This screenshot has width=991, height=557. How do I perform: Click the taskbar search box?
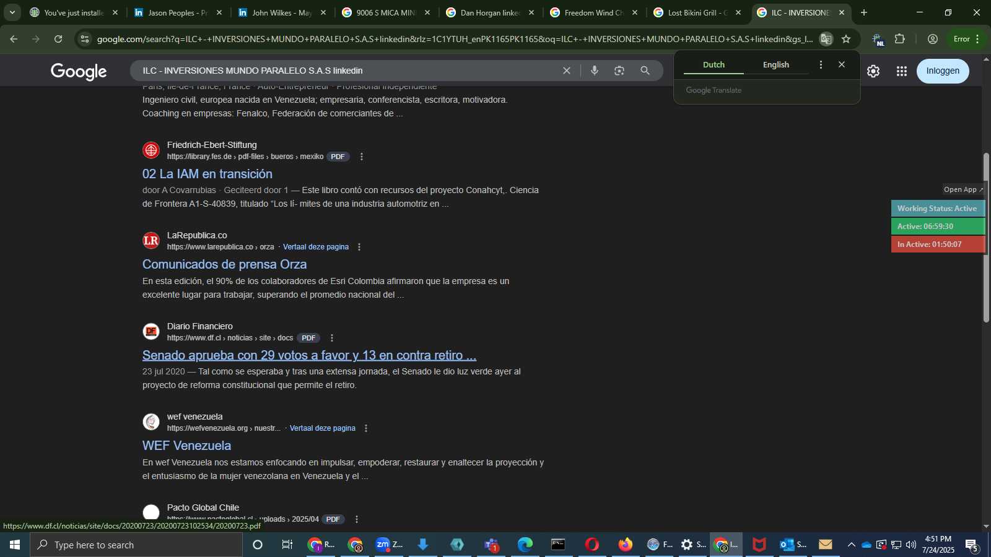pos(136,545)
